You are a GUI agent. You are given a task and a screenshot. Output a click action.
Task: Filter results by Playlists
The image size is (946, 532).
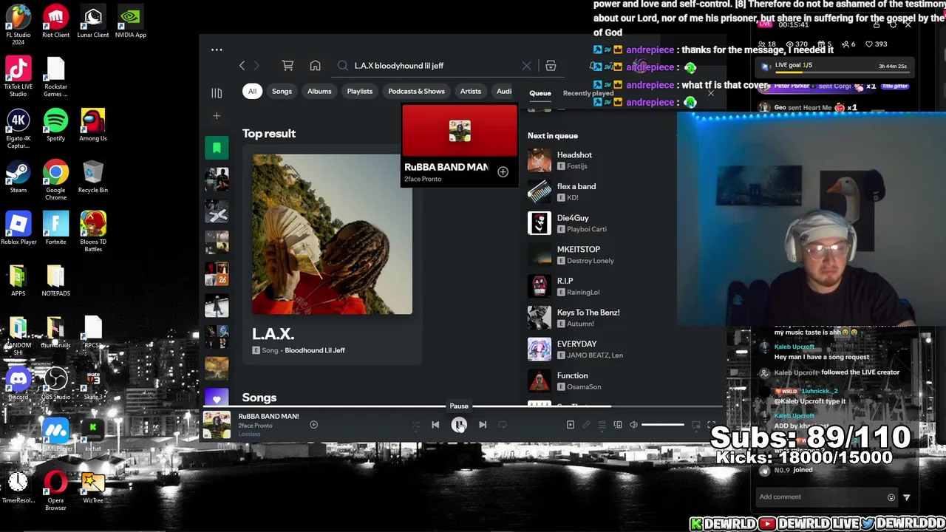[x=360, y=92]
